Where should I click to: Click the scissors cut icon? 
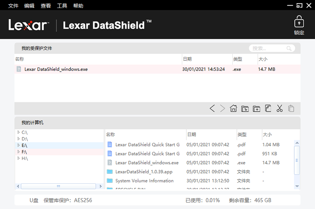(280, 108)
